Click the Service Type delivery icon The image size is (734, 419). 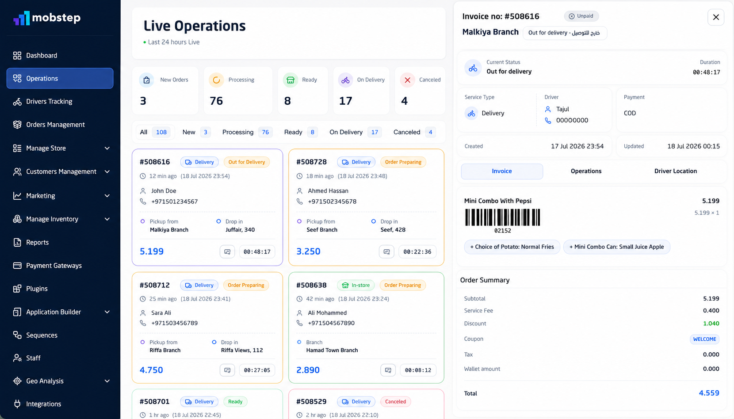471,114
